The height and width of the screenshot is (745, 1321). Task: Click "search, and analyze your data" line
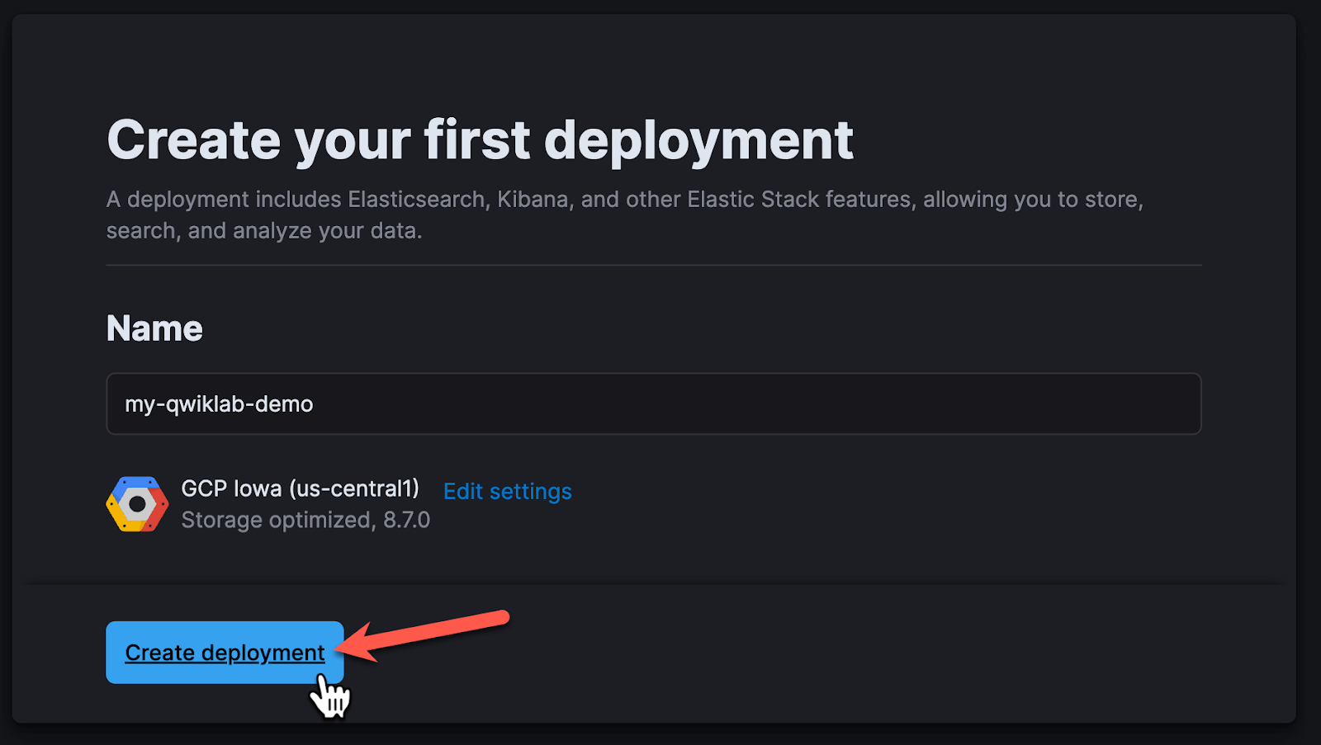click(x=264, y=231)
